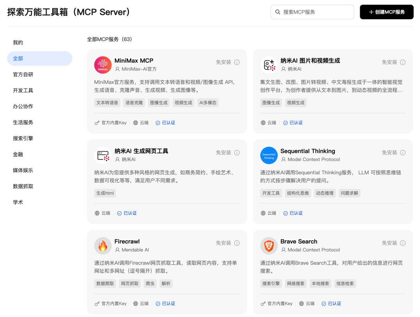Go to 数据抓取 category
This screenshot has width=420, height=317.
tap(40, 186)
